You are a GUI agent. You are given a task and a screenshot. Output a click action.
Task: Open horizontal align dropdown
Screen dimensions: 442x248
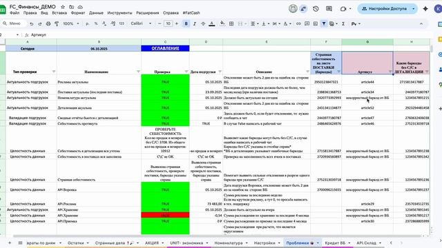(x=255, y=24)
